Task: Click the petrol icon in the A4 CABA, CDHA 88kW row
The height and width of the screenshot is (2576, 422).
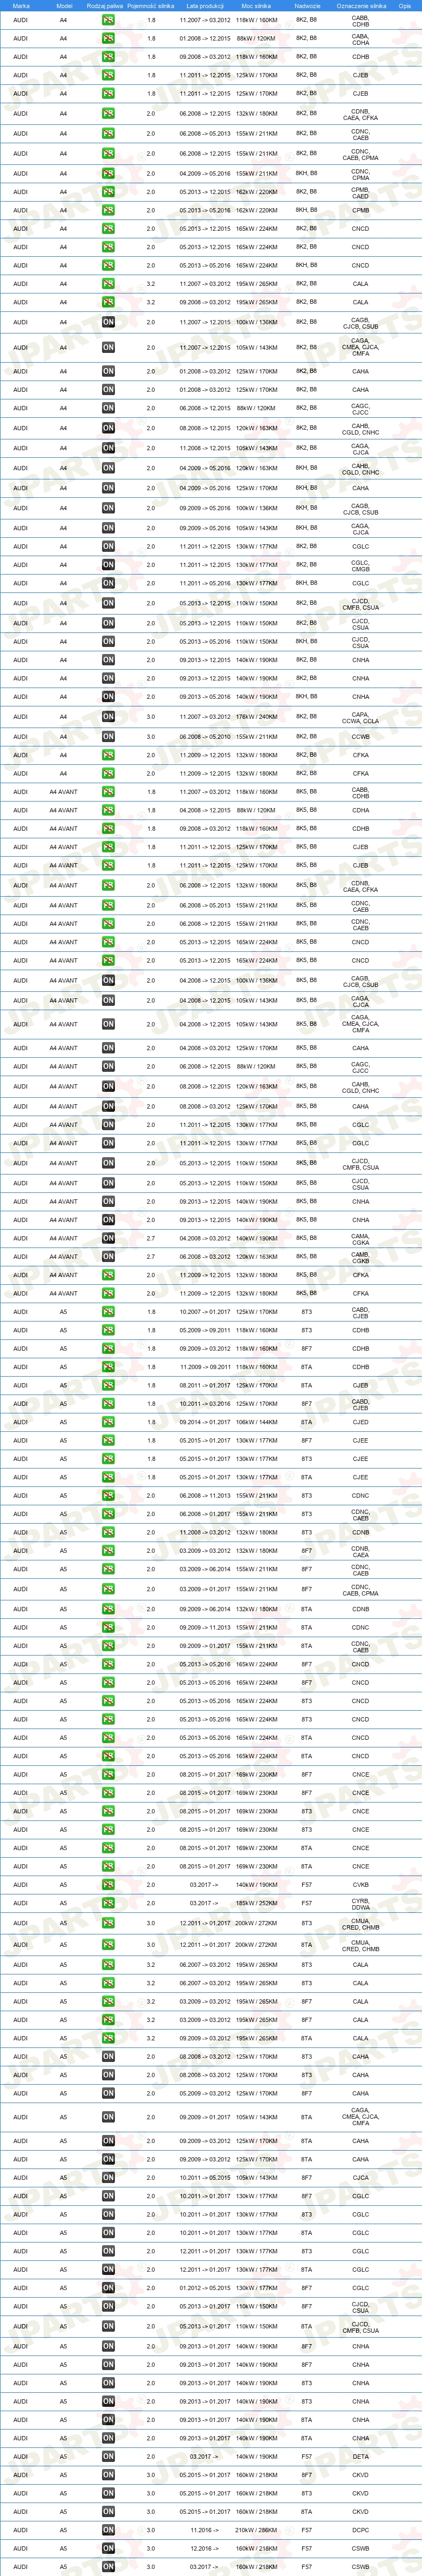Action: click(108, 38)
